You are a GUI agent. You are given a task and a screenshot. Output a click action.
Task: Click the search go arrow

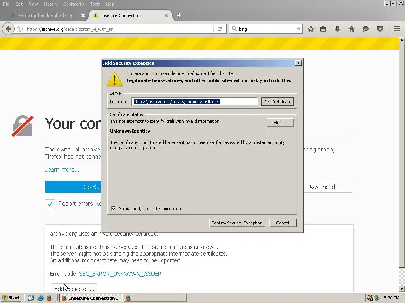(x=298, y=29)
